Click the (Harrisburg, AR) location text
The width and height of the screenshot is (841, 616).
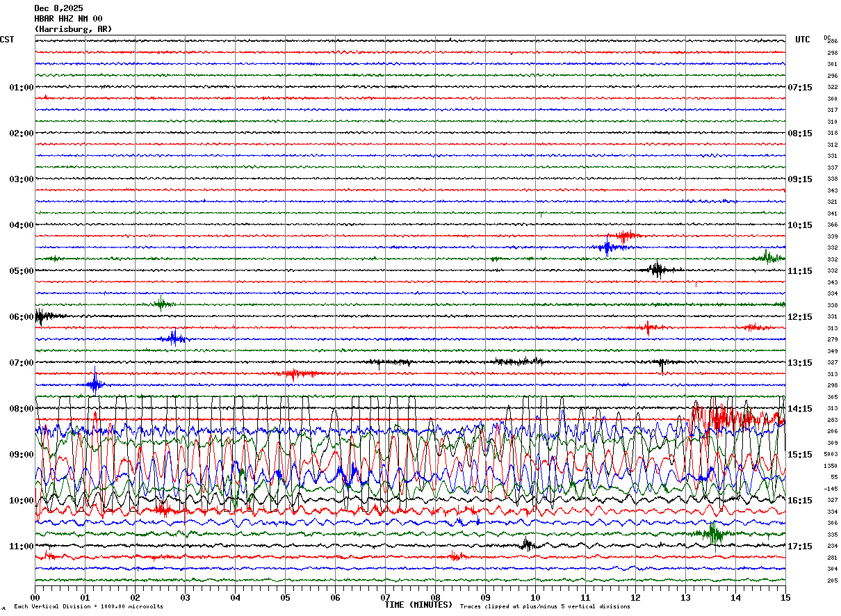click(x=73, y=29)
